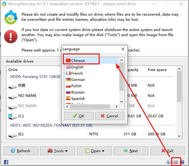Open the Facebook link icon
The image size is (189, 166).
(6, 162)
